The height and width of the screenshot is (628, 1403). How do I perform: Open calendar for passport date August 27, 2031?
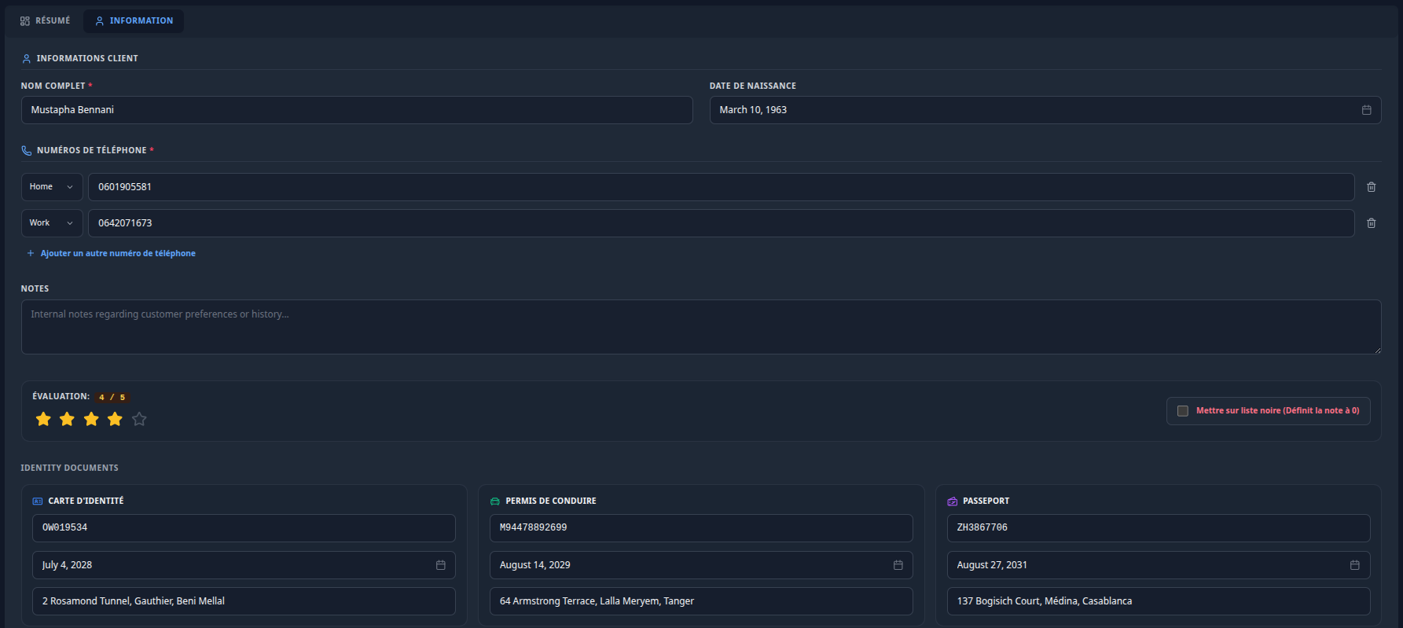1354,565
